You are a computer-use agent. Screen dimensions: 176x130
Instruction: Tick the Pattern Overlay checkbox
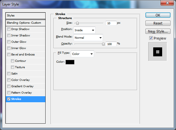[x=9, y=92]
